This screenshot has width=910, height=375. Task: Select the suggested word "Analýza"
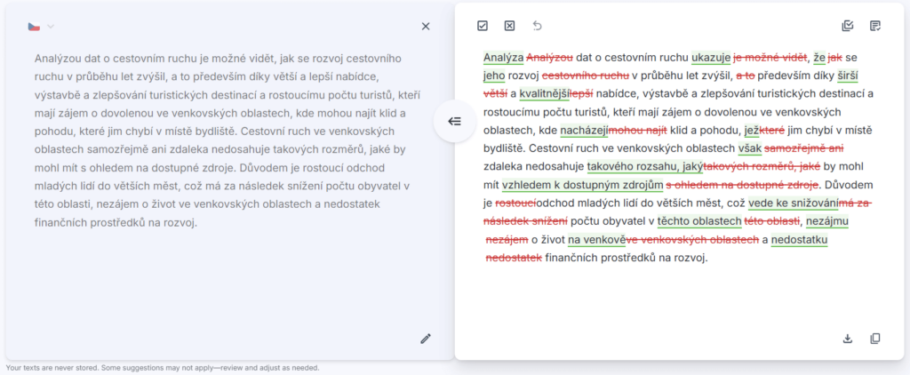pos(503,58)
